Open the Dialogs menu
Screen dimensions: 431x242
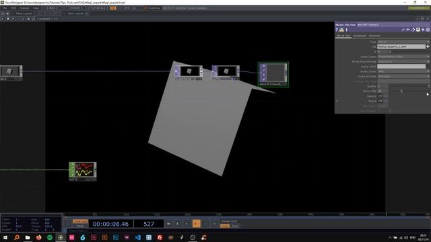[x=25, y=8]
